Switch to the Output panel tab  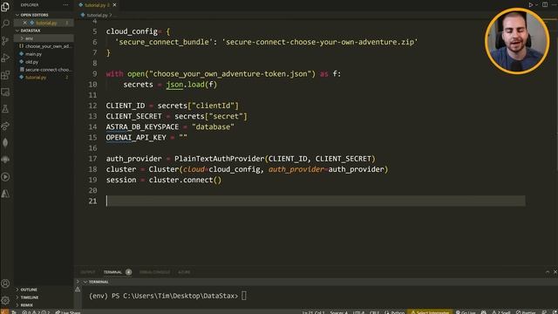tap(87, 272)
